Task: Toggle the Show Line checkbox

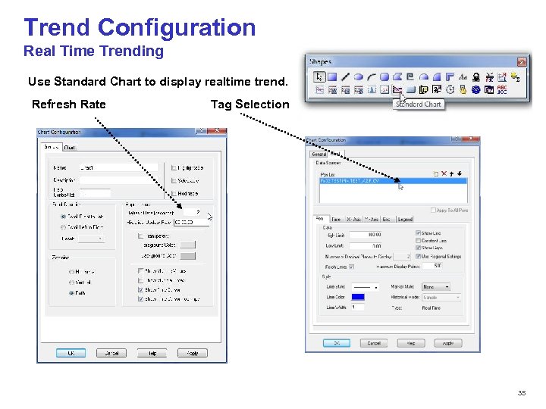Action: coord(418,233)
